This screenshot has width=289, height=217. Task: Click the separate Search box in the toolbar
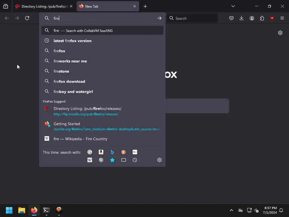[192, 18]
